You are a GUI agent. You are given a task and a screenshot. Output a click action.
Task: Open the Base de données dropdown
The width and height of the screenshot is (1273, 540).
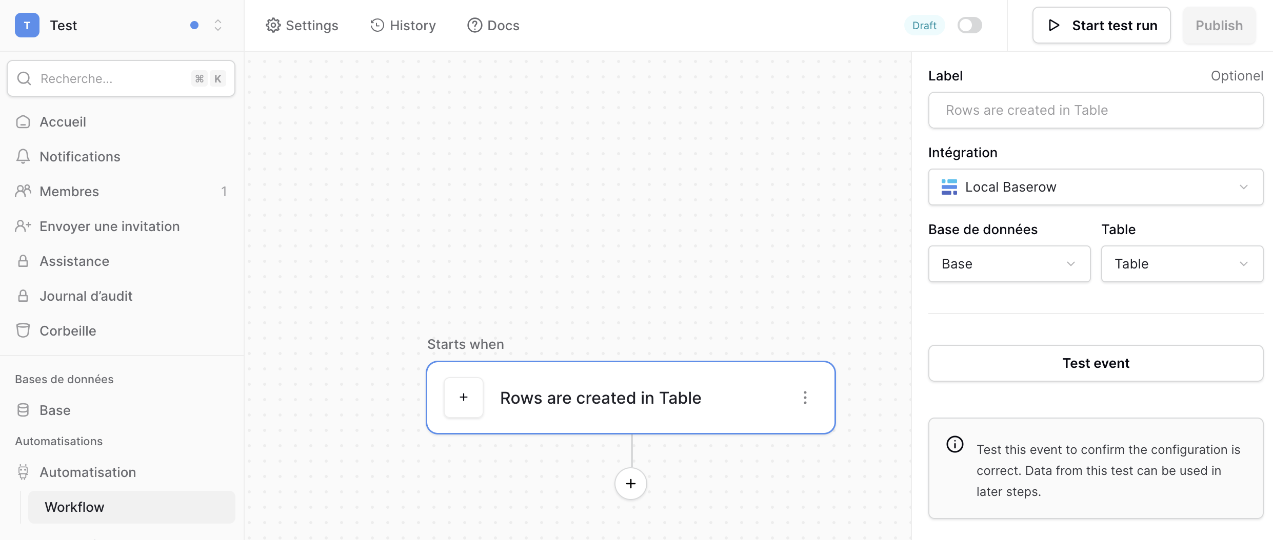point(1009,264)
